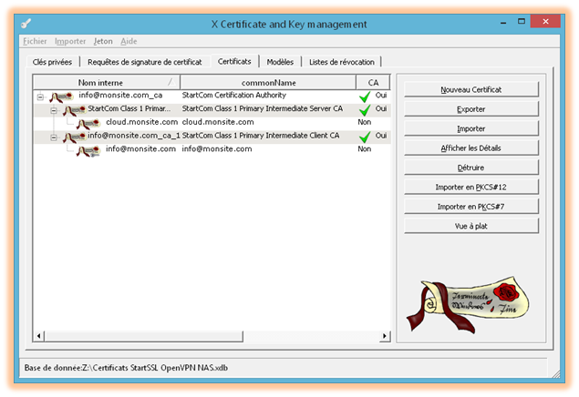Click certificate icon of info@monsite.com_ca root row
Image resolution: width=579 pixels, height=397 pixels.
click(61, 96)
